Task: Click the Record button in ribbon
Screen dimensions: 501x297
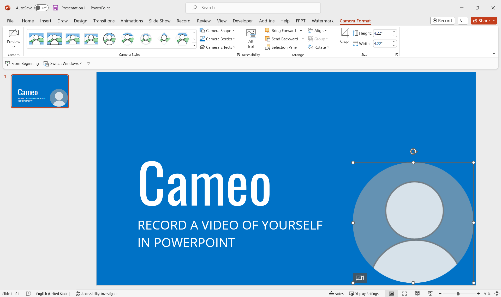Action: pos(442,21)
